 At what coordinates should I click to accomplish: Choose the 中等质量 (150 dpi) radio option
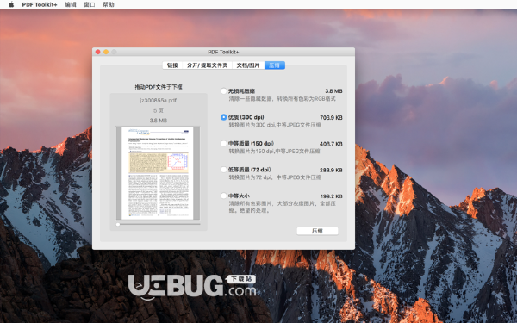point(223,143)
